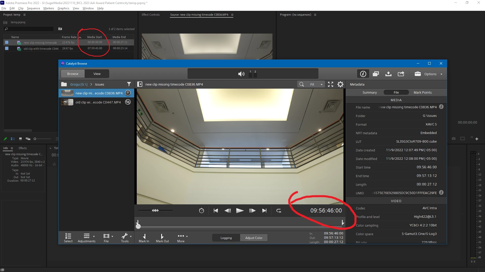Open the Premiere File menu
The height and width of the screenshot is (272, 485).
pyautogui.click(x=4, y=8)
